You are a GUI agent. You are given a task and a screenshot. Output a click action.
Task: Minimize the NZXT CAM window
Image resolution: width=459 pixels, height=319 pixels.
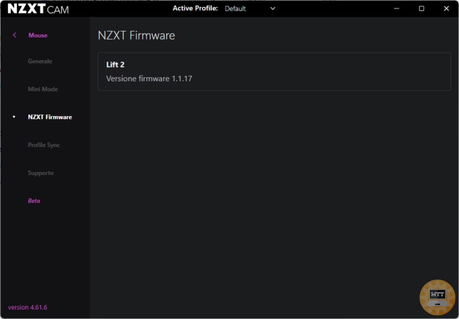click(397, 9)
